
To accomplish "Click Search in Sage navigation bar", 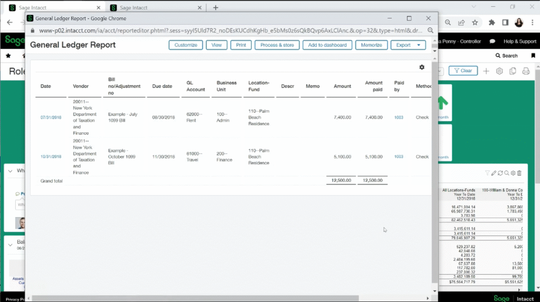I will (x=507, y=55).
